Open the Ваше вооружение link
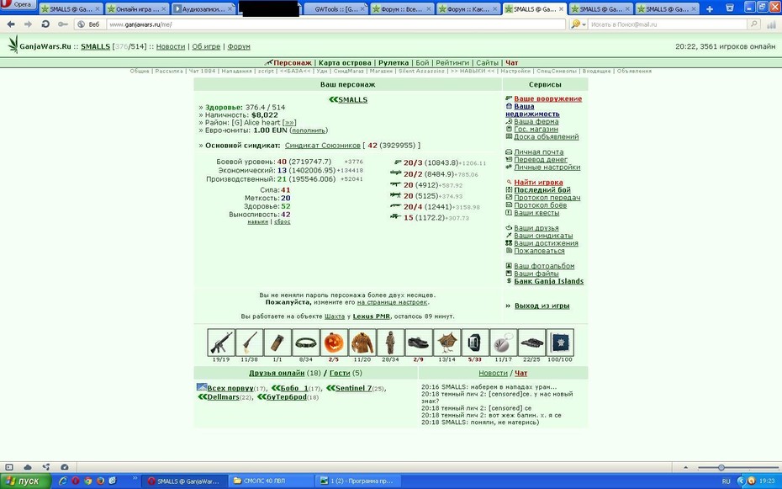 click(x=547, y=98)
